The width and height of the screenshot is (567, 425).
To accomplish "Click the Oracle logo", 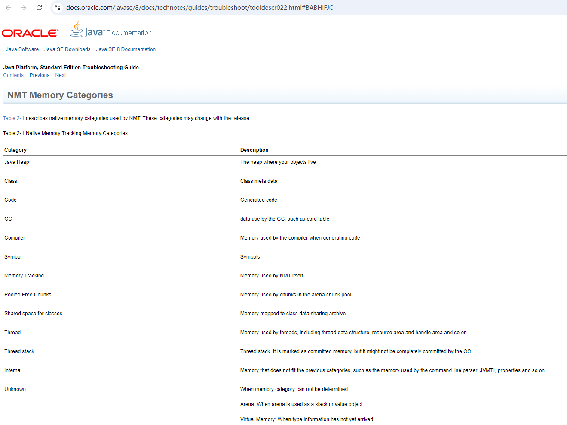I will [30, 33].
